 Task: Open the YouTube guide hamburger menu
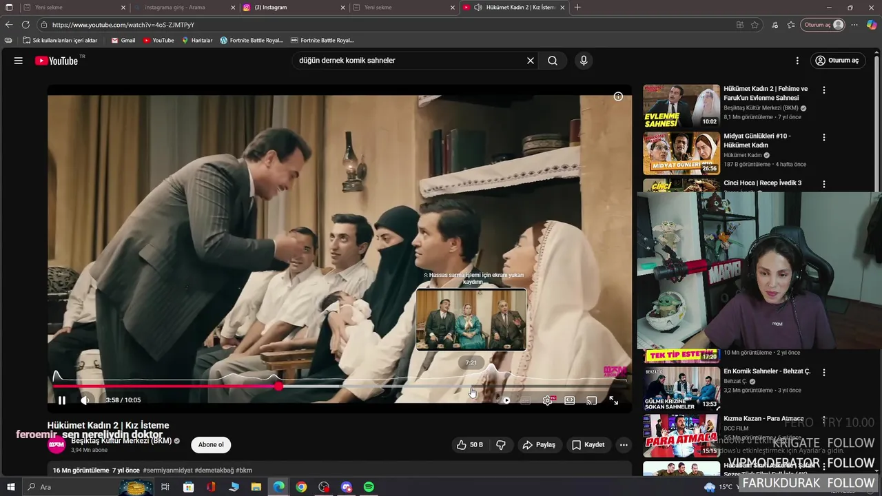(19, 61)
